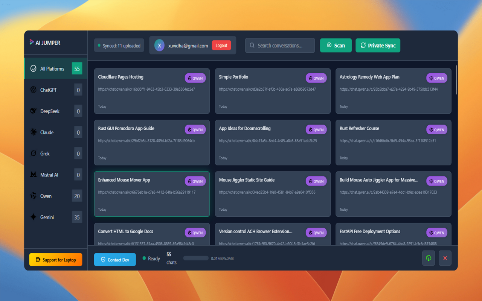Filter conversations by Mistral AI
Screen dimensions: 482x301
(x=56, y=175)
